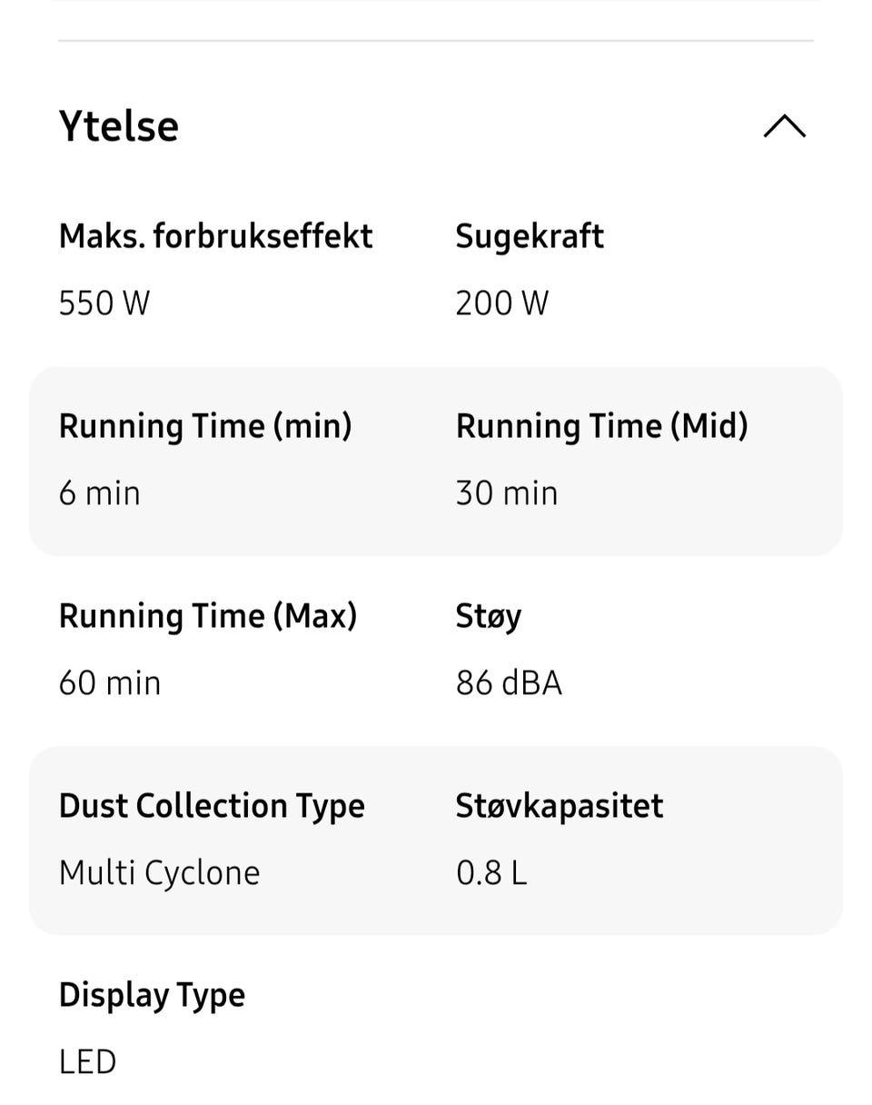The width and height of the screenshot is (872, 1105).
Task: Collapse the Ytelse section with the chevron
Action: [x=784, y=126]
